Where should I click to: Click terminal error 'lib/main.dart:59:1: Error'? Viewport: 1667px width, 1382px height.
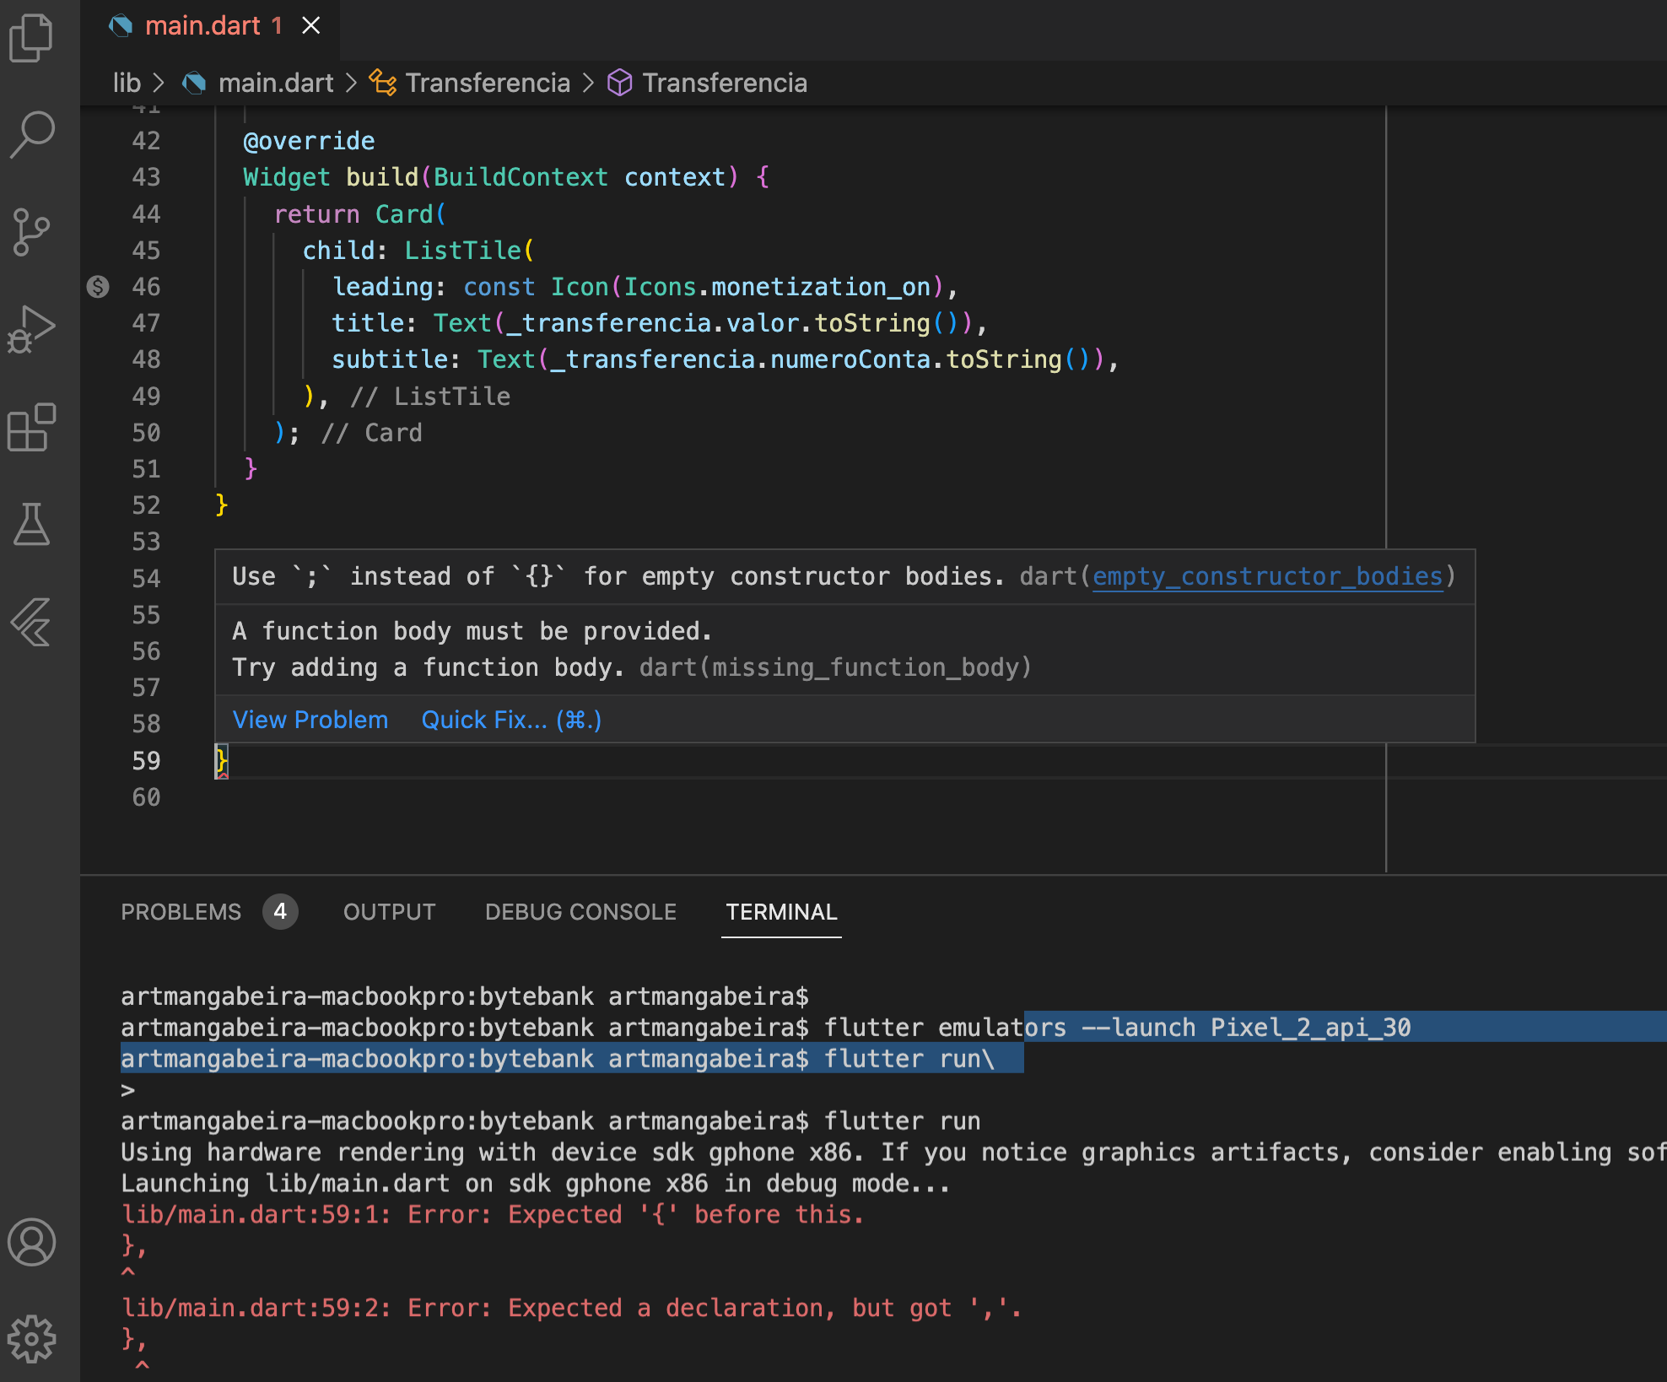click(x=305, y=1214)
